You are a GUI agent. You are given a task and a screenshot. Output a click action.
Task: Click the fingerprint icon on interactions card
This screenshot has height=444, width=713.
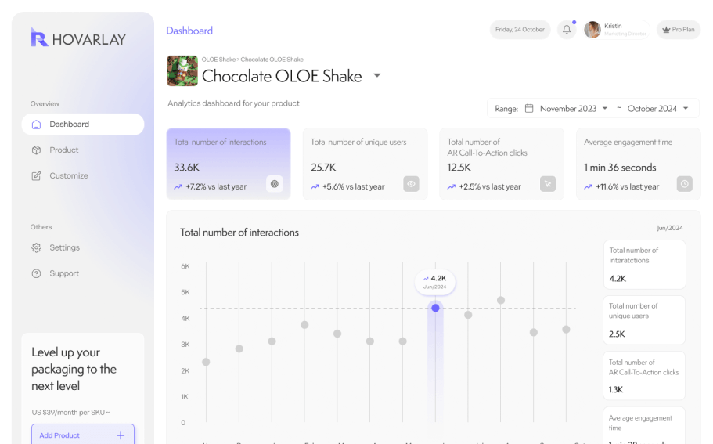(x=274, y=184)
